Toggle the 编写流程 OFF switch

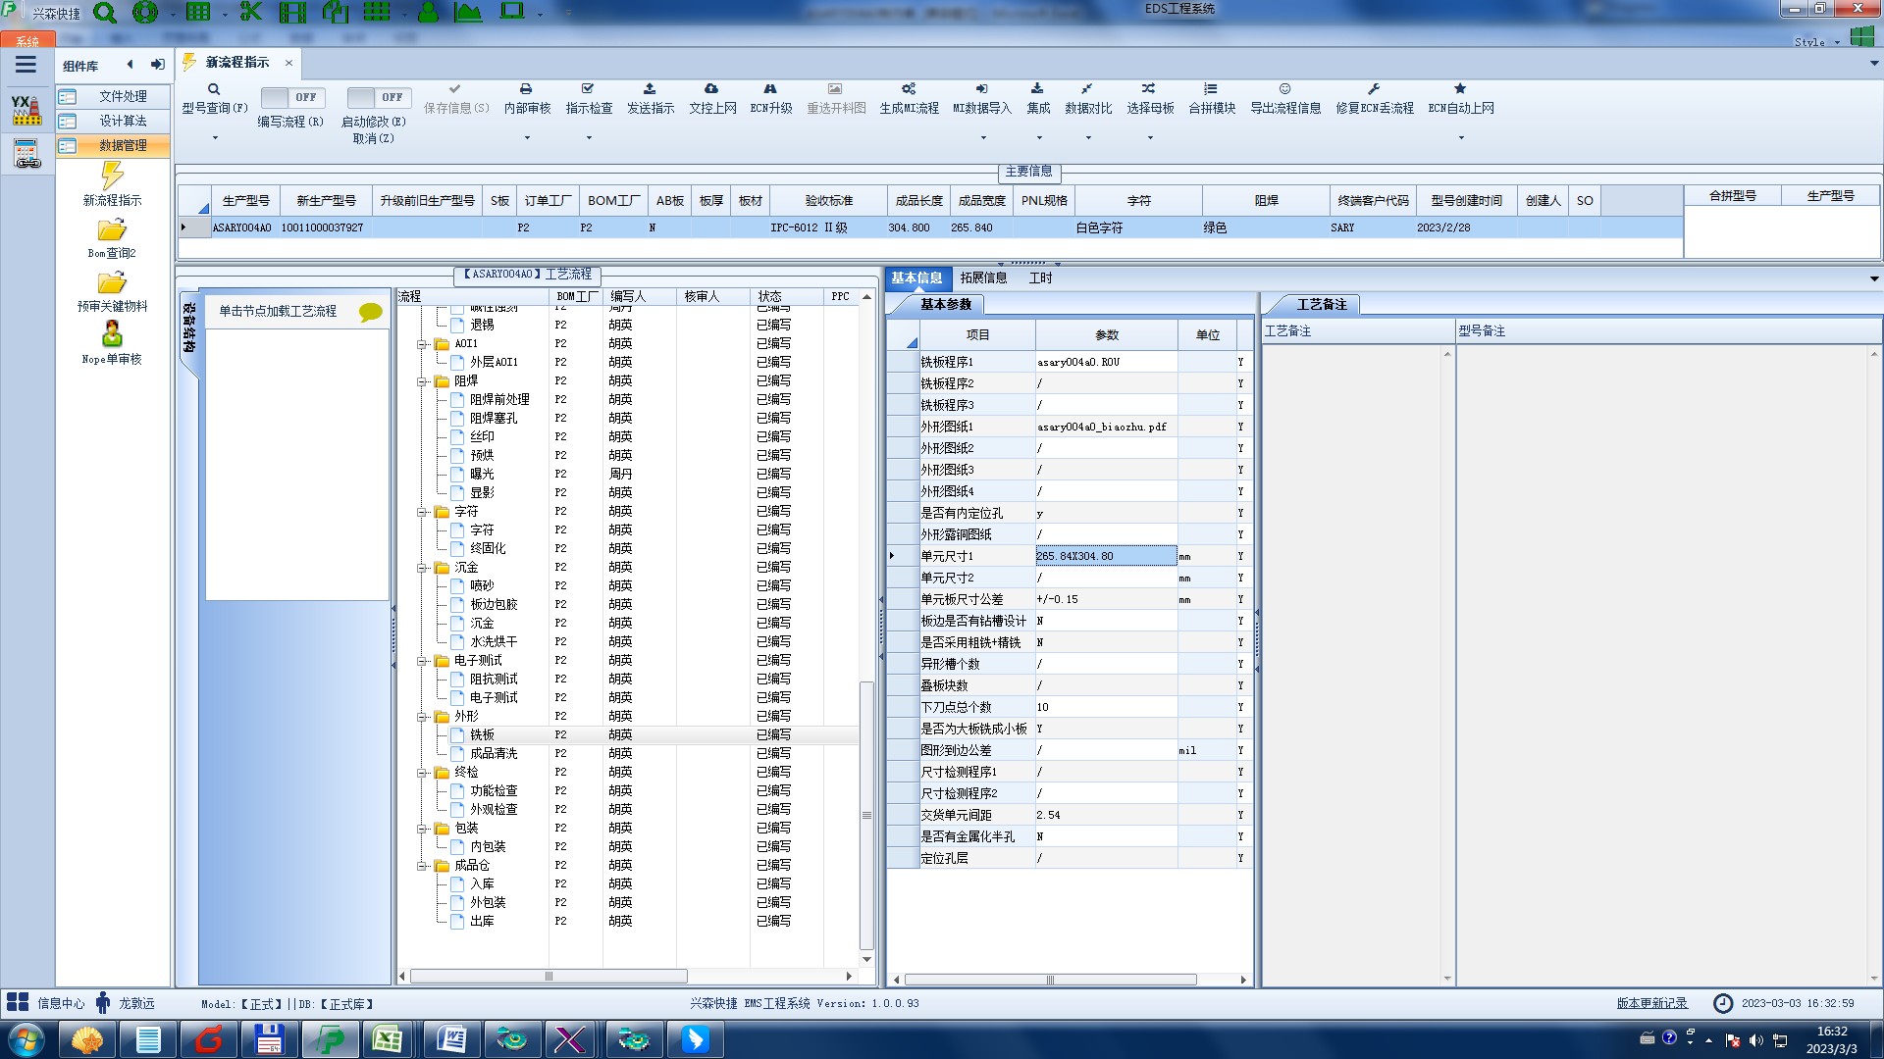(x=291, y=97)
